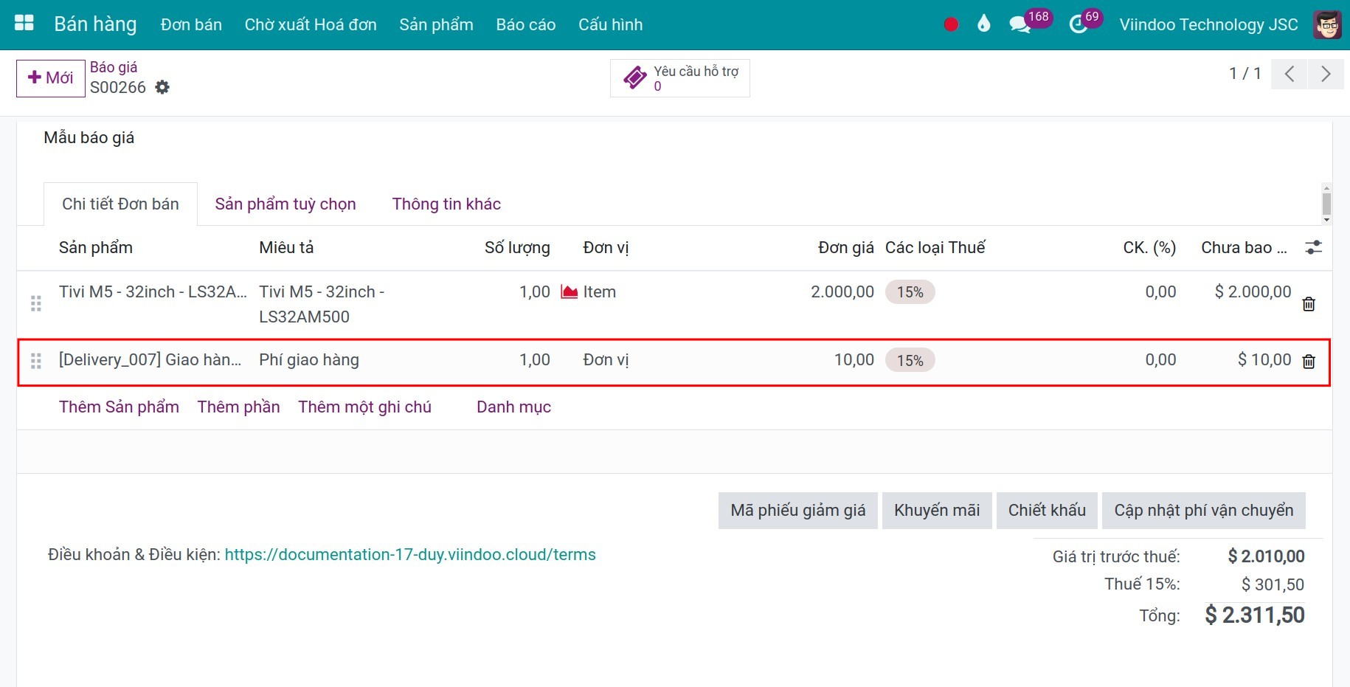
Task: Click Thêm phần link
Action: [x=238, y=407]
